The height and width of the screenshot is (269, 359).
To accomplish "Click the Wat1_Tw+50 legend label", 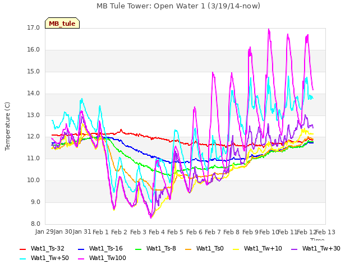I will pyautogui.click(x=50, y=258).
